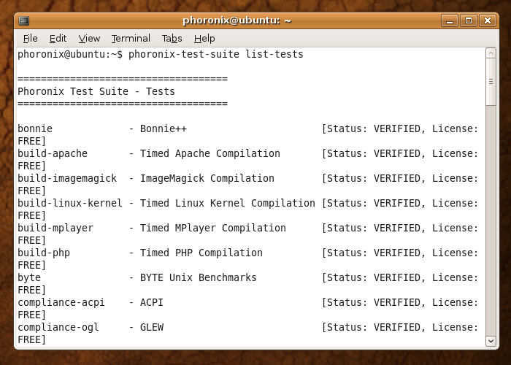Open the Edit menu
This screenshot has width=511, height=365.
58,39
